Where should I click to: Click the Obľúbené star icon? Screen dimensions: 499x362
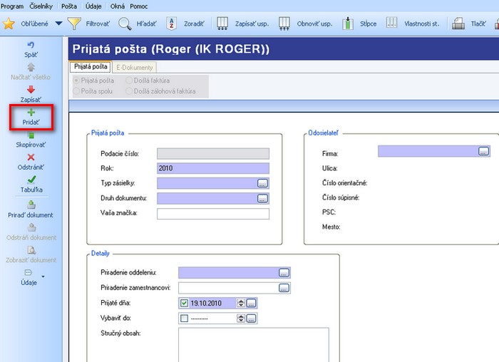[9, 24]
